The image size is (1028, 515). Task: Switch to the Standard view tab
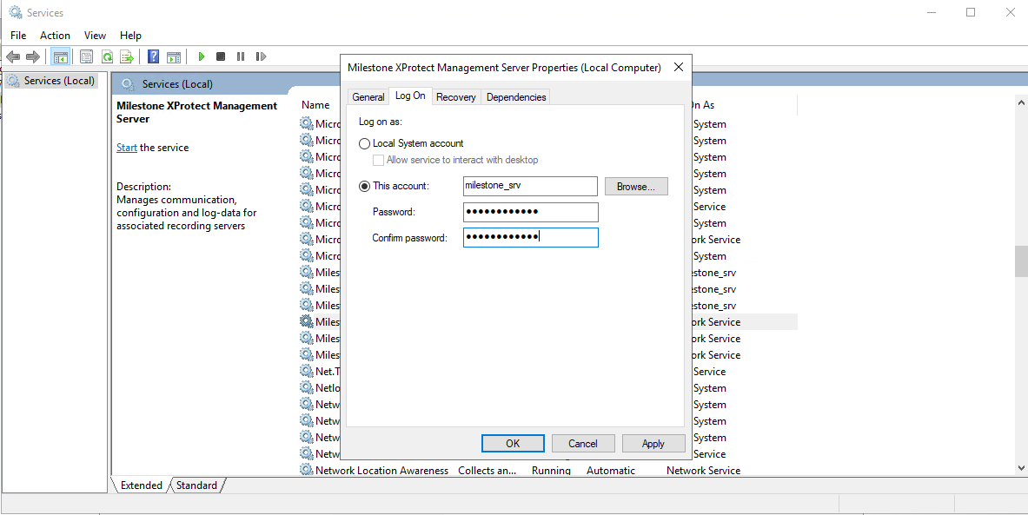pyautogui.click(x=196, y=485)
